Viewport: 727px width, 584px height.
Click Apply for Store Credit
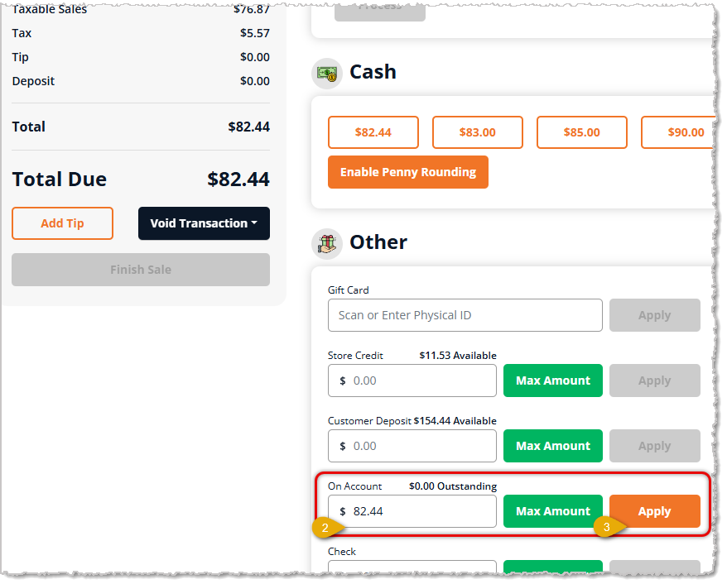click(x=655, y=381)
